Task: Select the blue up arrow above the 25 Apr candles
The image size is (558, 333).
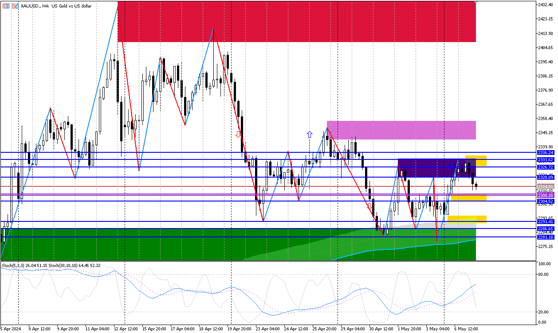Action: pyautogui.click(x=309, y=134)
